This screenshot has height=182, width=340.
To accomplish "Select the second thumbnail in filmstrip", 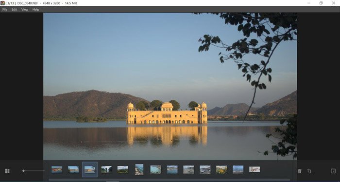I will tap(73, 170).
